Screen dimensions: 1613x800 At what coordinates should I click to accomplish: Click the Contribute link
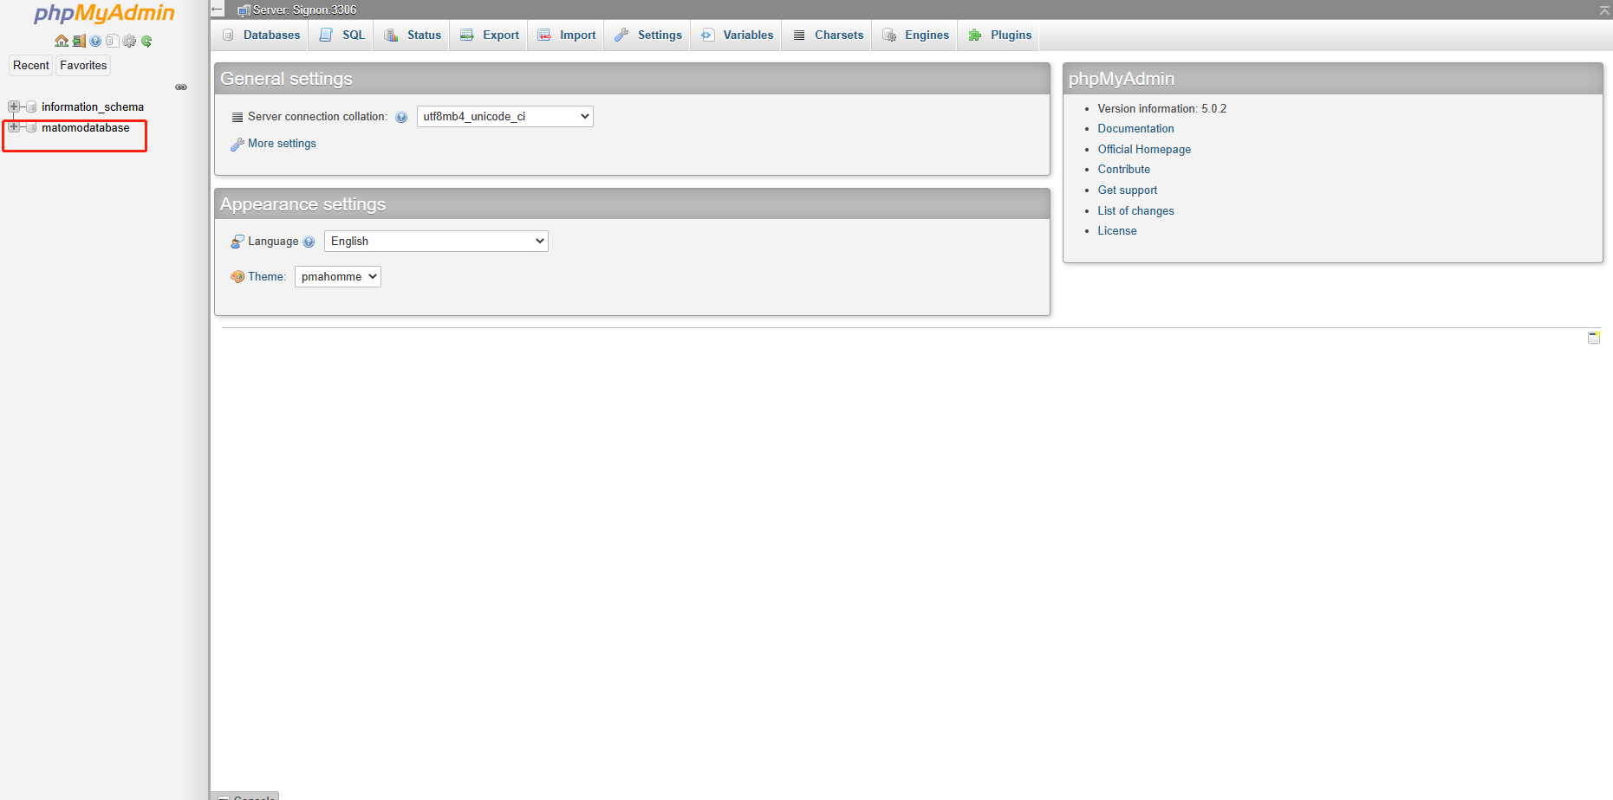pyautogui.click(x=1124, y=170)
